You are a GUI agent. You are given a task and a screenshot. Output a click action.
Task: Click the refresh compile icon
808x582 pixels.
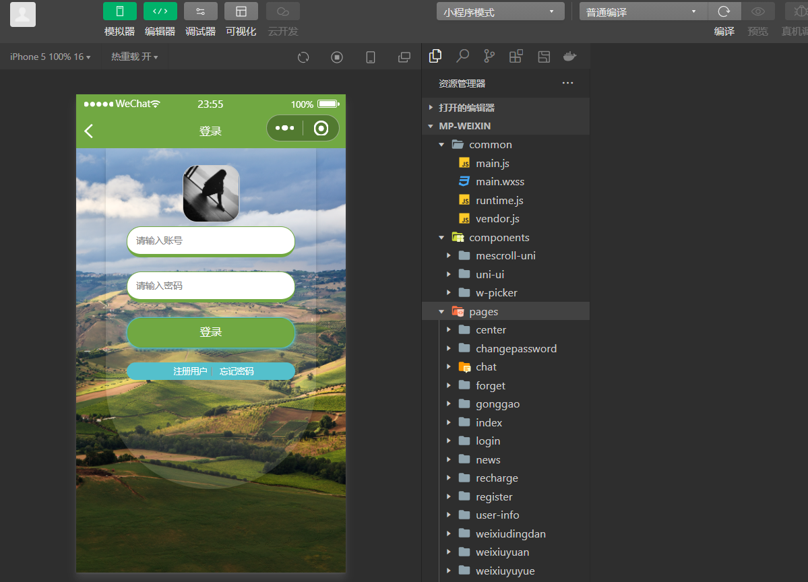724,11
